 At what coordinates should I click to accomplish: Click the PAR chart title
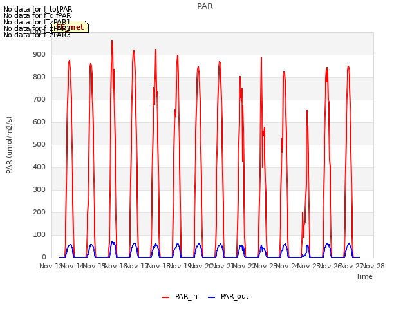(205, 6)
